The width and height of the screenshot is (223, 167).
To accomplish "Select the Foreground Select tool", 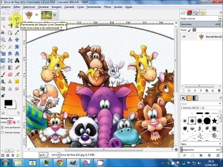I will (3, 32).
